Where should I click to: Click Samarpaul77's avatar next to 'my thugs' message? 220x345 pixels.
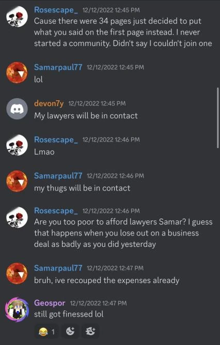tap(17, 181)
